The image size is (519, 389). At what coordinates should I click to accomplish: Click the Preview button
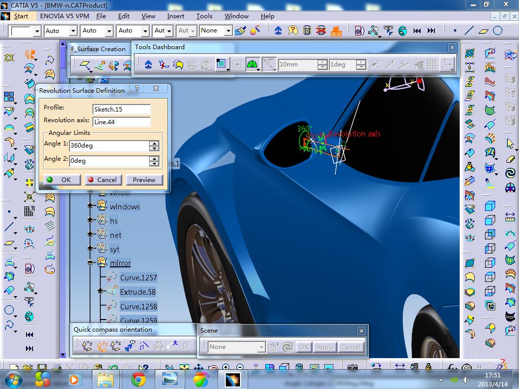144,180
